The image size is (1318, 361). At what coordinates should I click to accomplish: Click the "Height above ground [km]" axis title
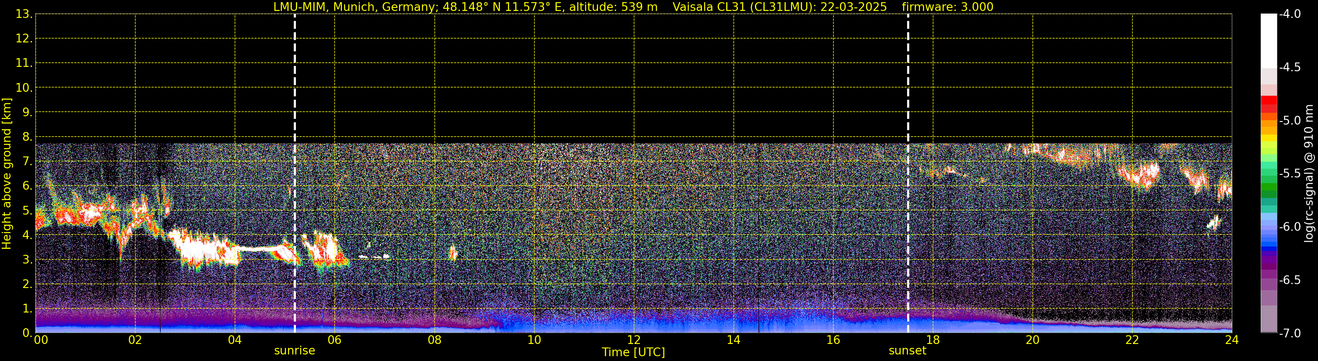coord(7,174)
